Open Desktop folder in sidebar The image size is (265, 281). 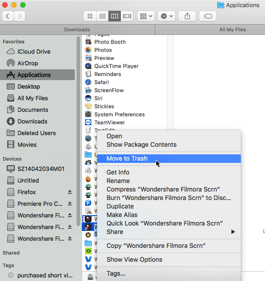[37, 86]
